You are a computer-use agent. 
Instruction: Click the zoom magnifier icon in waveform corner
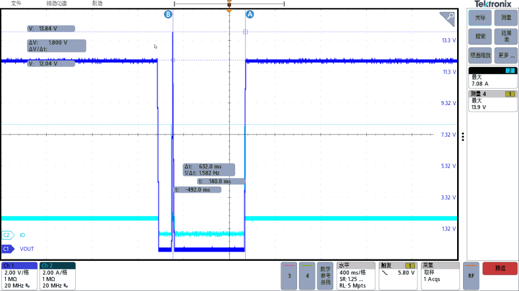[x=448, y=18]
